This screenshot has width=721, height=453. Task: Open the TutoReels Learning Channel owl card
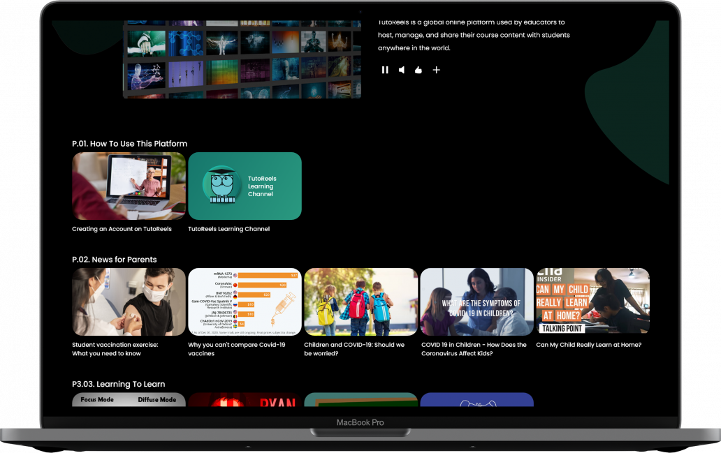pos(245,186)
